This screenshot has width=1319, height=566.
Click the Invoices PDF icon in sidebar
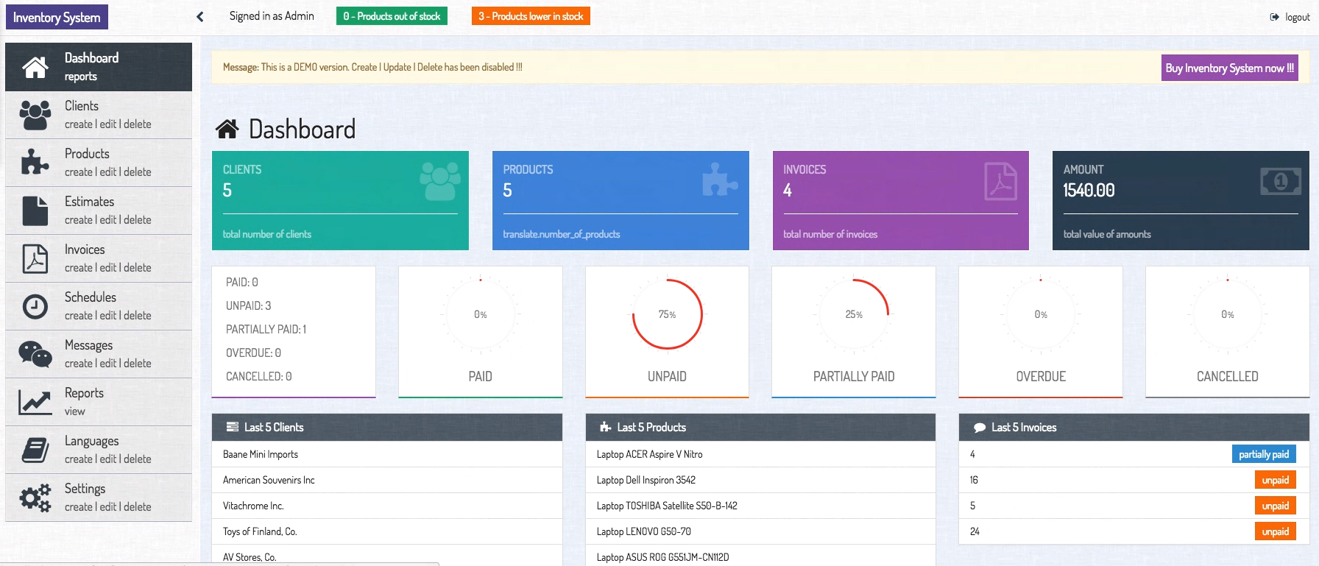35,258
